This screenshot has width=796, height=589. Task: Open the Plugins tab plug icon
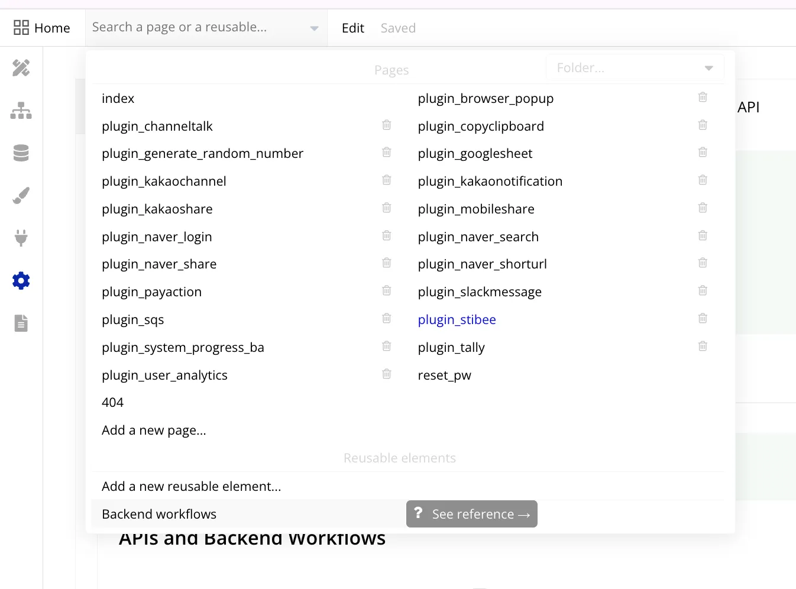[x=21, y=238]
